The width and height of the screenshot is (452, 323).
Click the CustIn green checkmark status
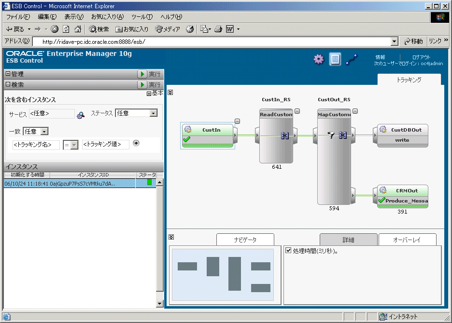click(187, 140)
